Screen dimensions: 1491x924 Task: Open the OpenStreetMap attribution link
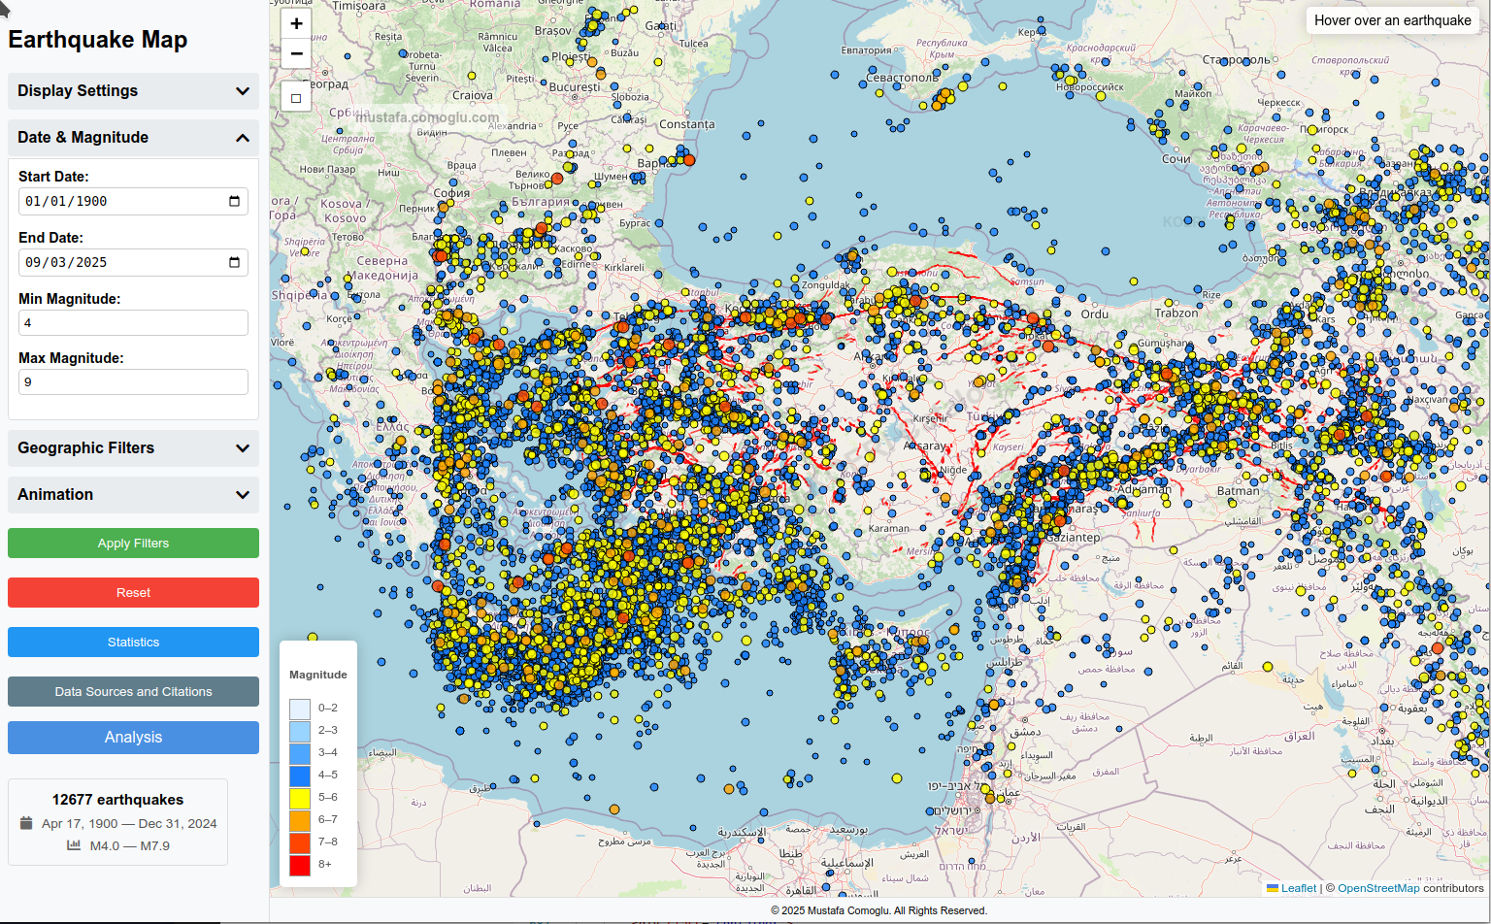pos(1378,888)
